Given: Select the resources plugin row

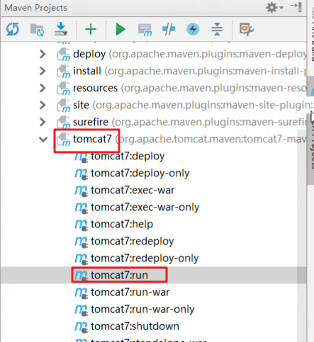Looking at the screenshot, I should [154, 88].
